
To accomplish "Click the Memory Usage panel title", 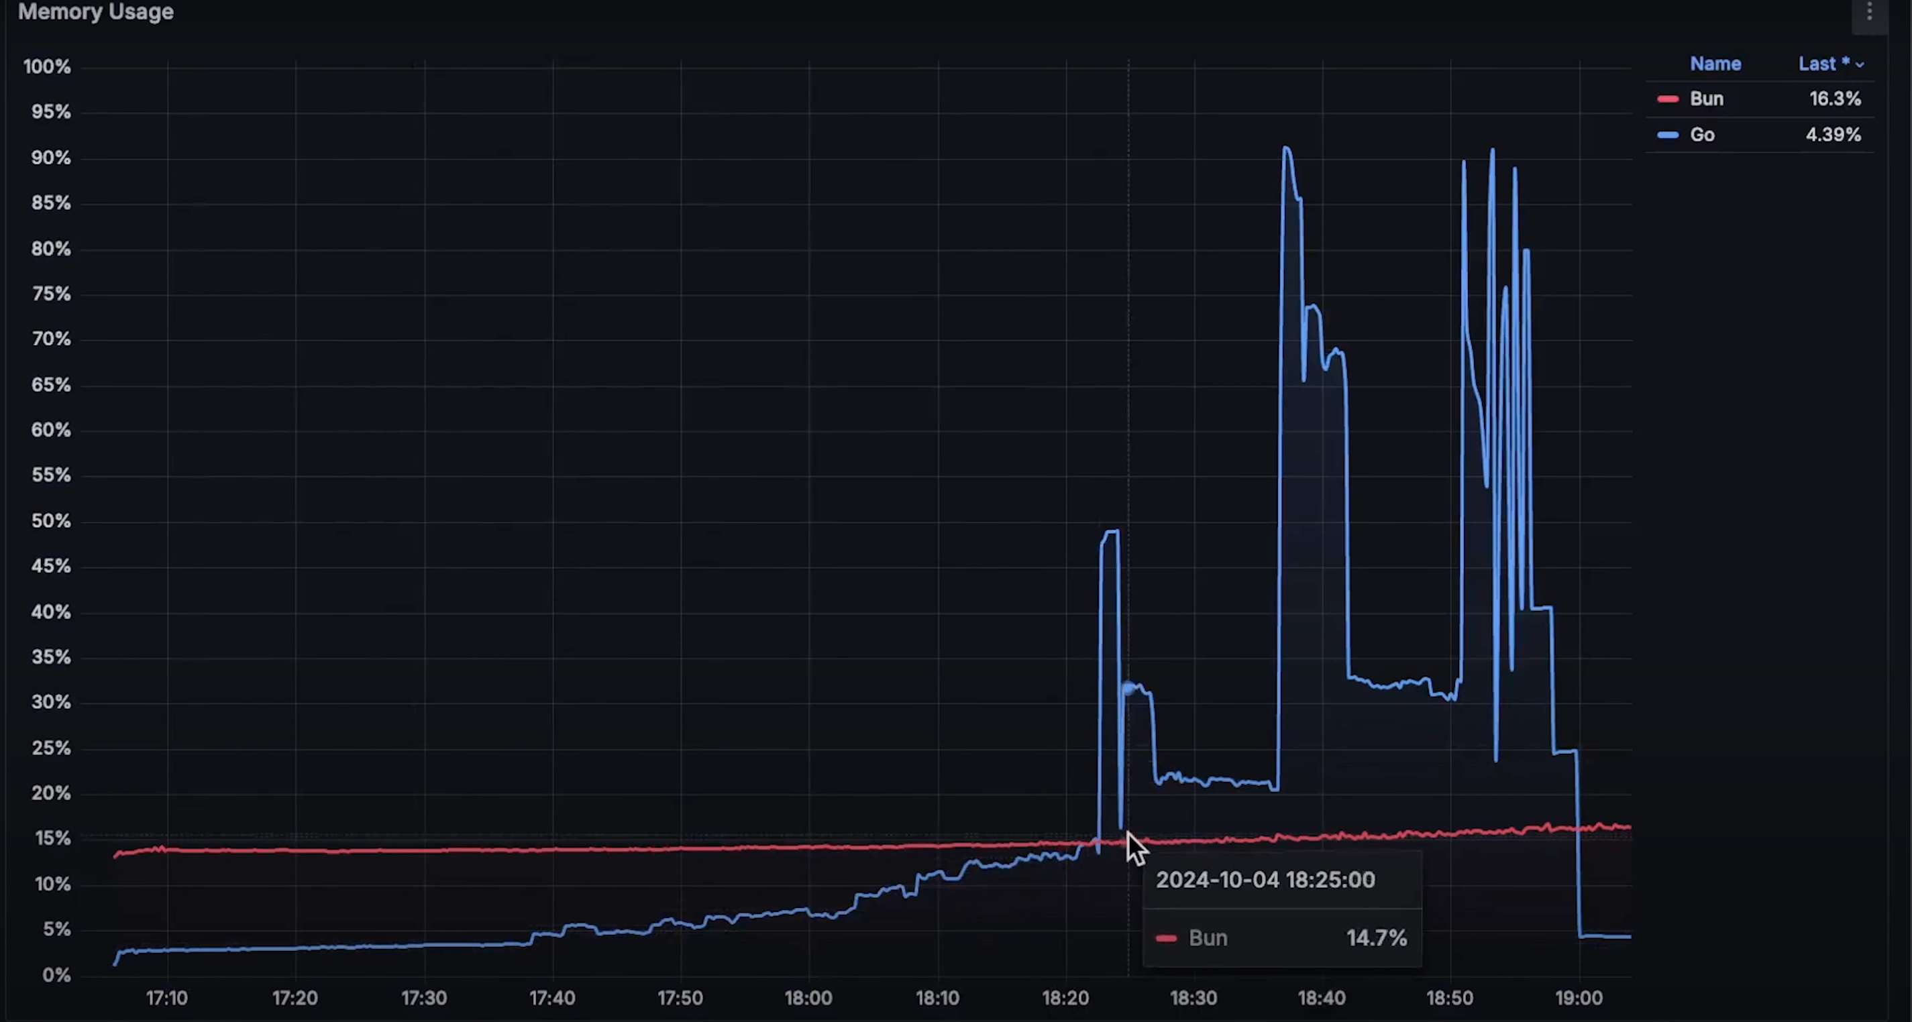I will (96, 12).
